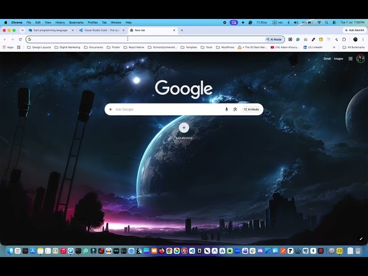This screenshot has width=368, height=276.
Task: Open the Bookmarks menu in menu bar
Action: 76,22
